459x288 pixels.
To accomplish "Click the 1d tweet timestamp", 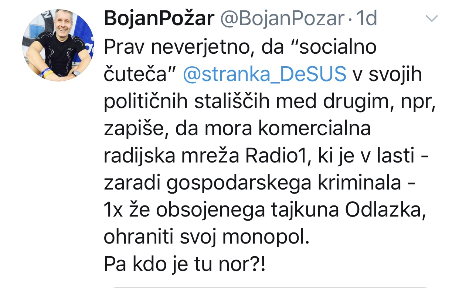I will (x=366, y=19).
